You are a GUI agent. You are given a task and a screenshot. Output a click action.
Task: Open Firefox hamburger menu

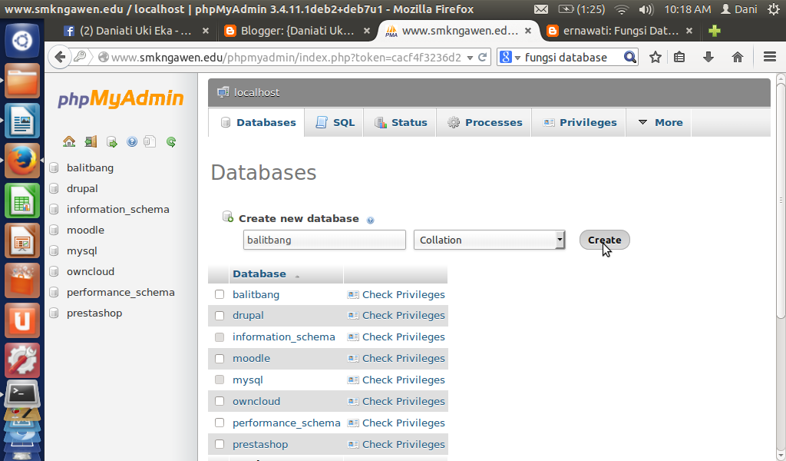(x=770, y=57)
